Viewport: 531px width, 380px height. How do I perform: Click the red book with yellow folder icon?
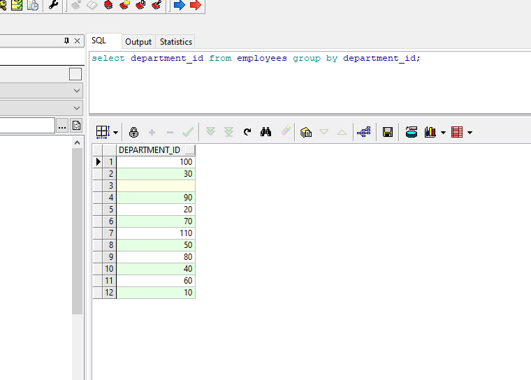coord(124,5)
